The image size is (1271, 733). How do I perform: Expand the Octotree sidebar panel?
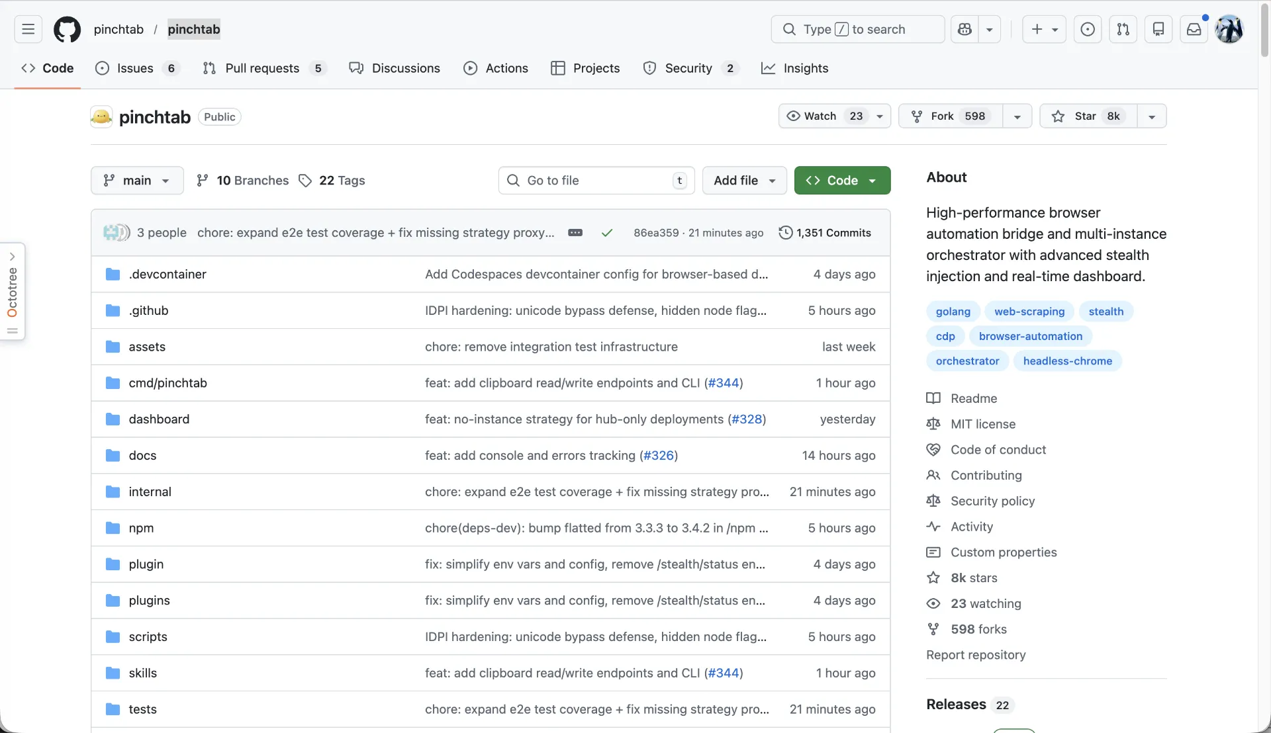13,291
